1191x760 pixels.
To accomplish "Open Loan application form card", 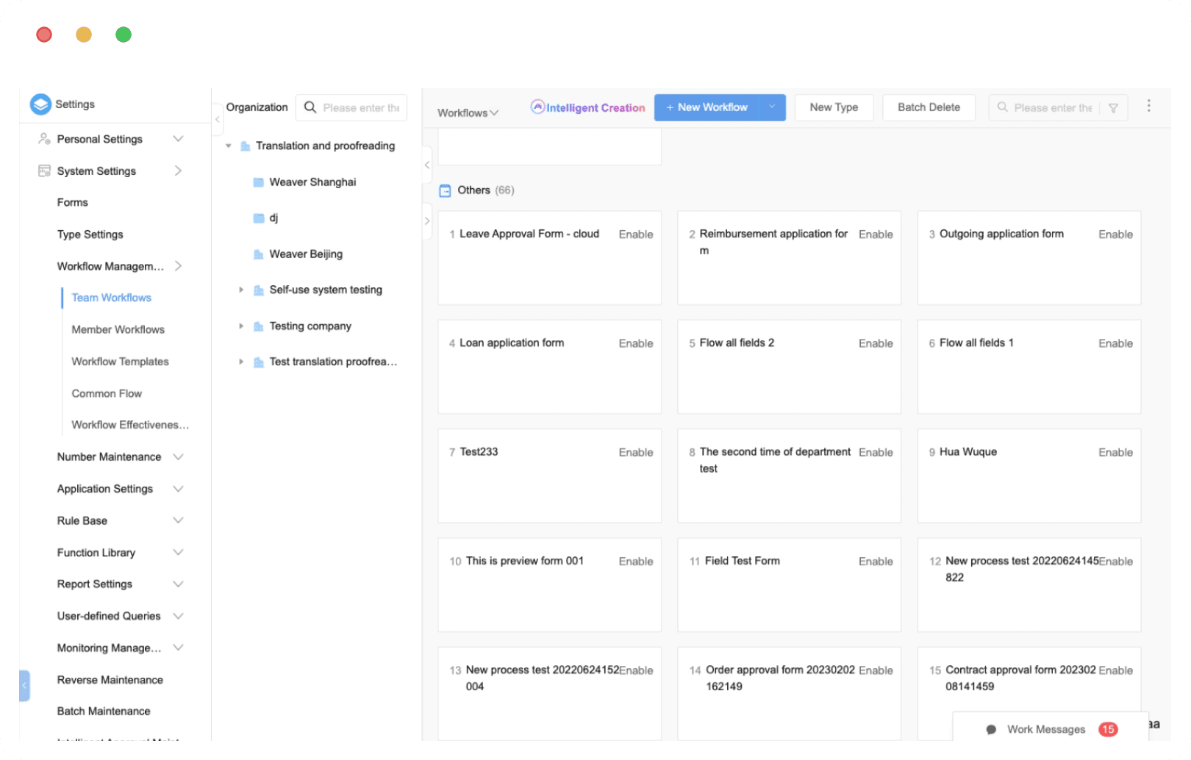I will point(549,367).
